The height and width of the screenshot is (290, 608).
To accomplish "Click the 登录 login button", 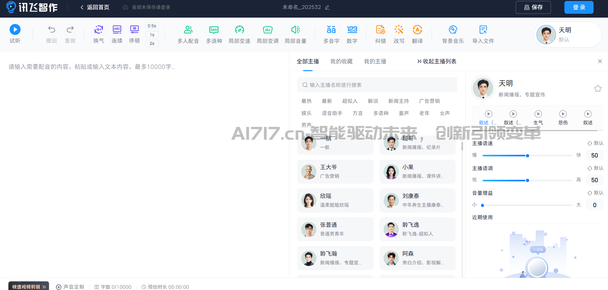I will (579, 7).
